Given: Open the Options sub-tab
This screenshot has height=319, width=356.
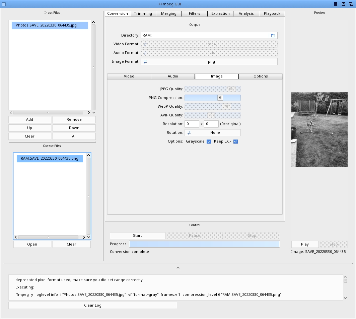Looking at the screenshot, I should (261, 76).
